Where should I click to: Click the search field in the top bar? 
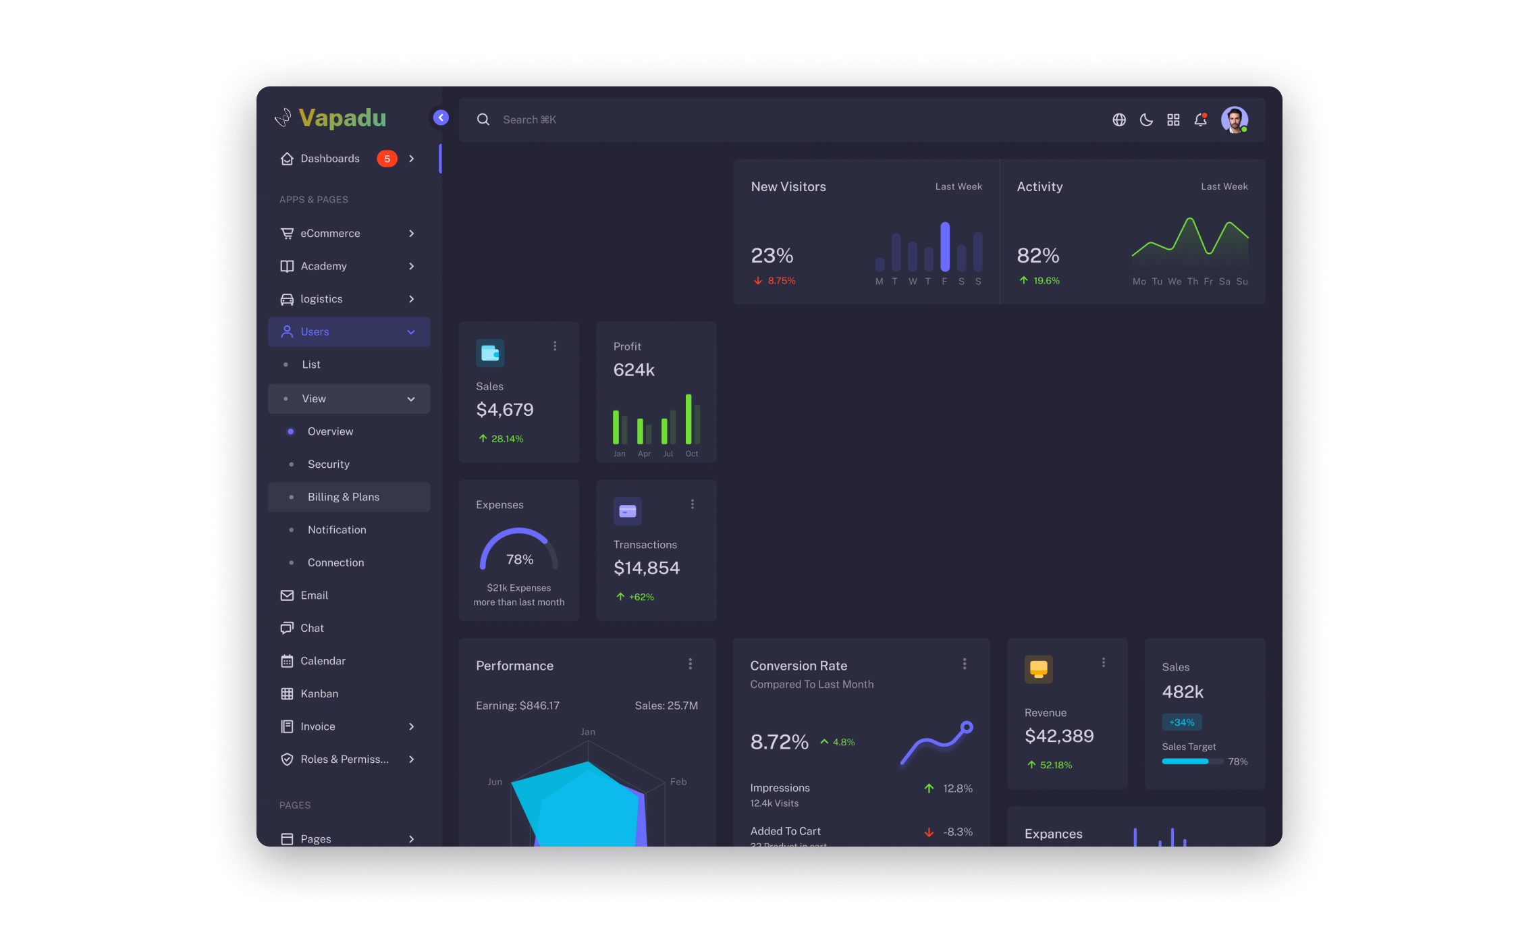tap(607, 119)
